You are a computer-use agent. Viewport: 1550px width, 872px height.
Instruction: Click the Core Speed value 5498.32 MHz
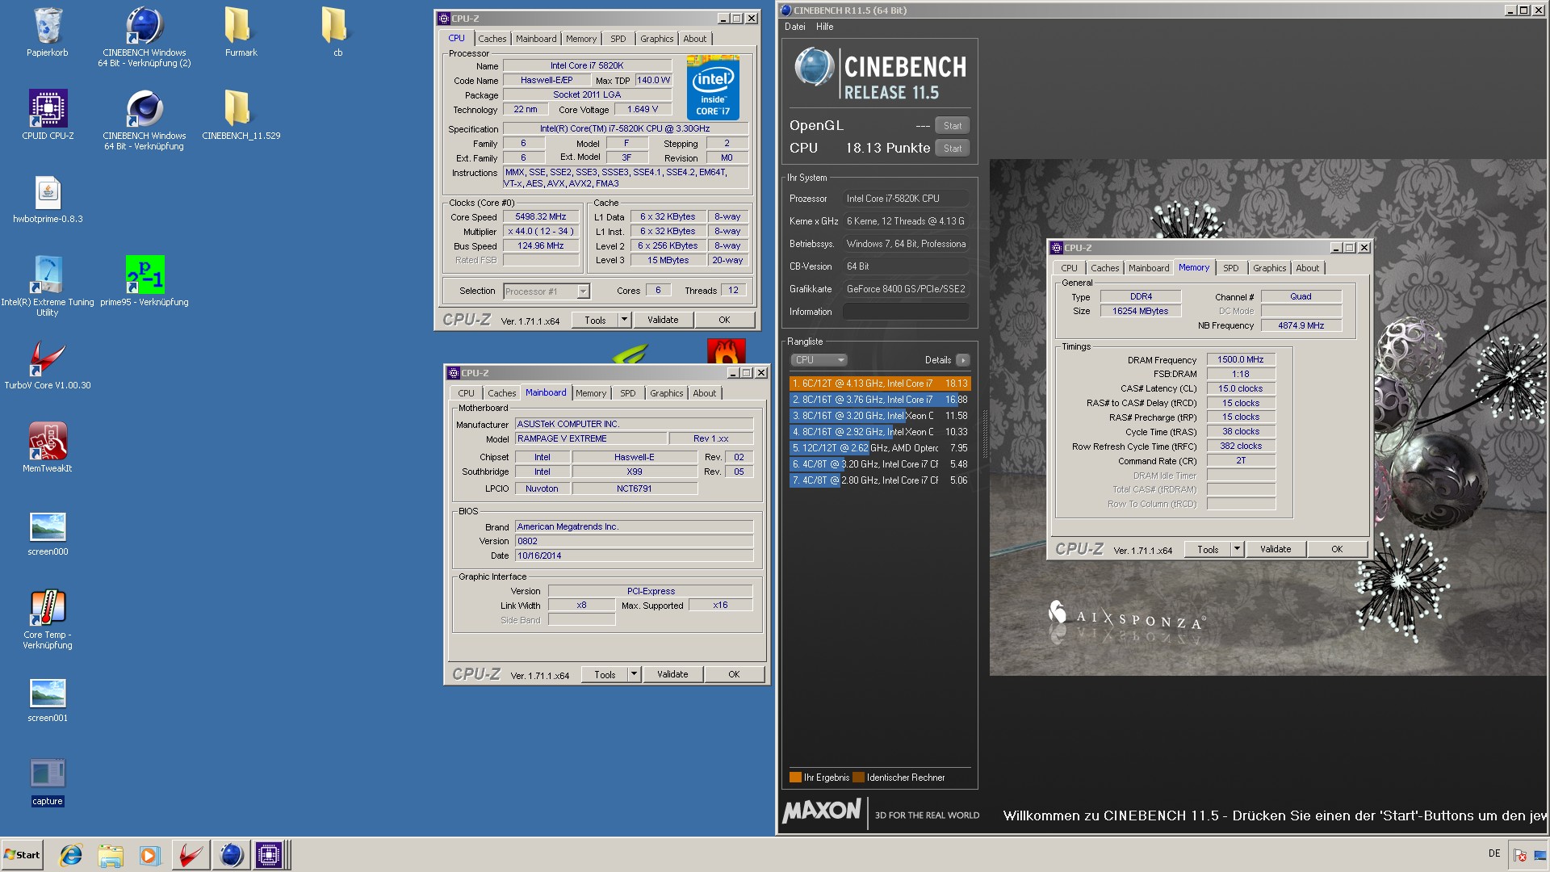pos(540,217)
